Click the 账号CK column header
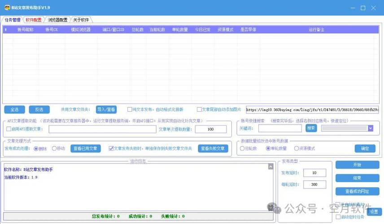The height and width of the screenshot is (224, 384). [x=52, y=30]
